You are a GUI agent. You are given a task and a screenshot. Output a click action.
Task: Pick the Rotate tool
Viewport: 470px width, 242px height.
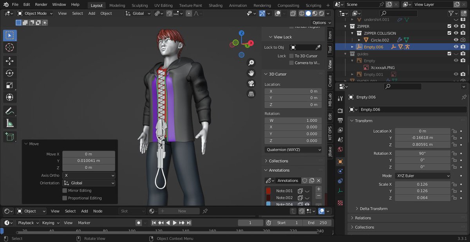tap(10, 73)
